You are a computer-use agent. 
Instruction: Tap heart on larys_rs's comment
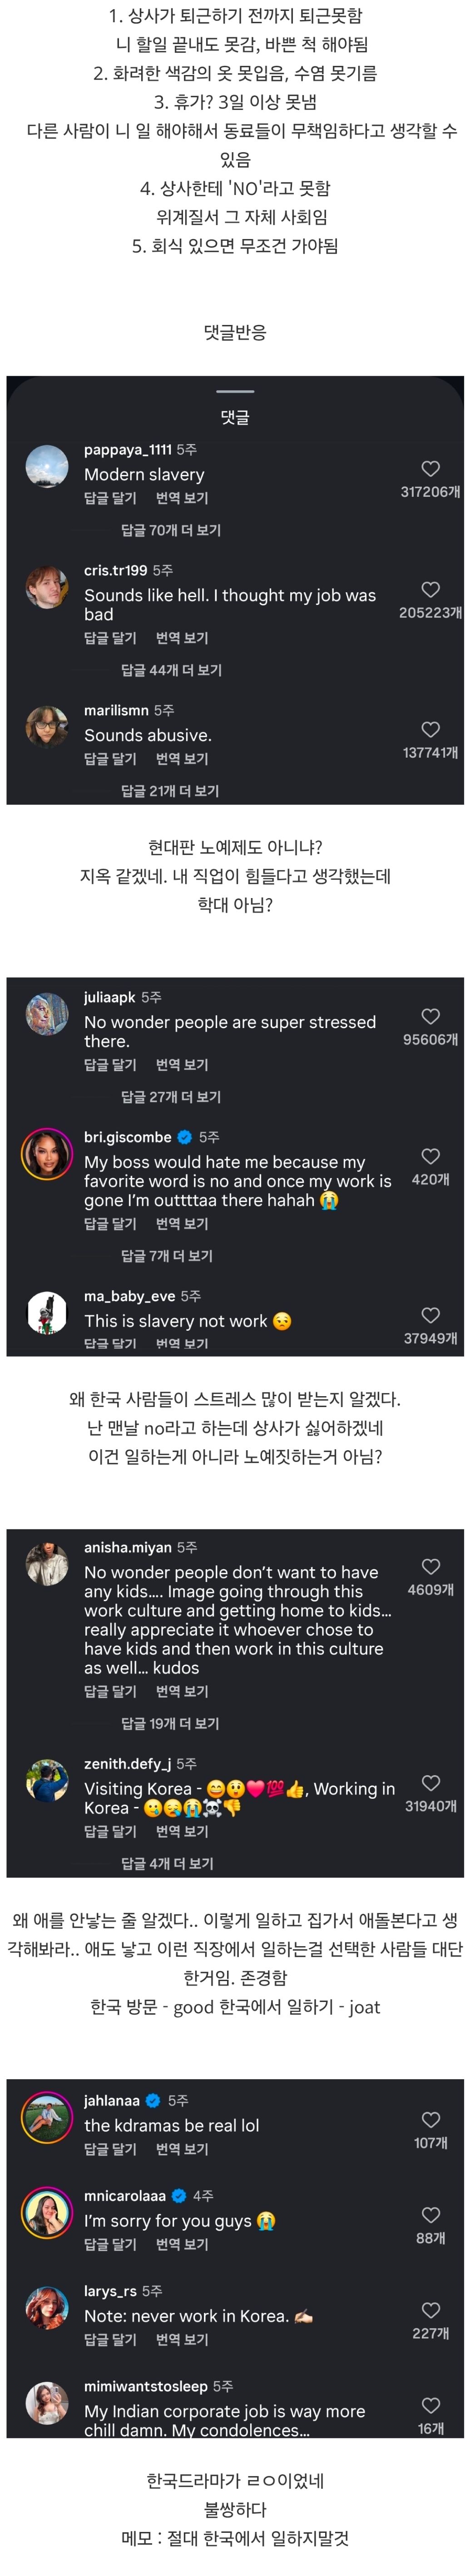click(430, 2310)
